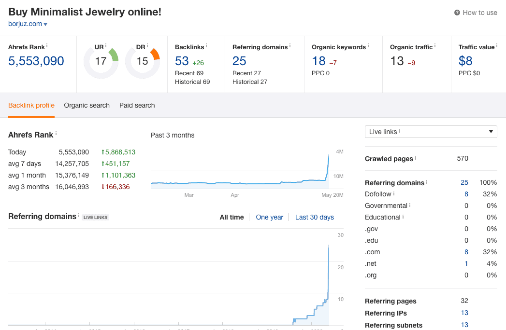Click info icon next to Organic keywords
This screenshot has width=506, height=330.
(x=368, y=46)
